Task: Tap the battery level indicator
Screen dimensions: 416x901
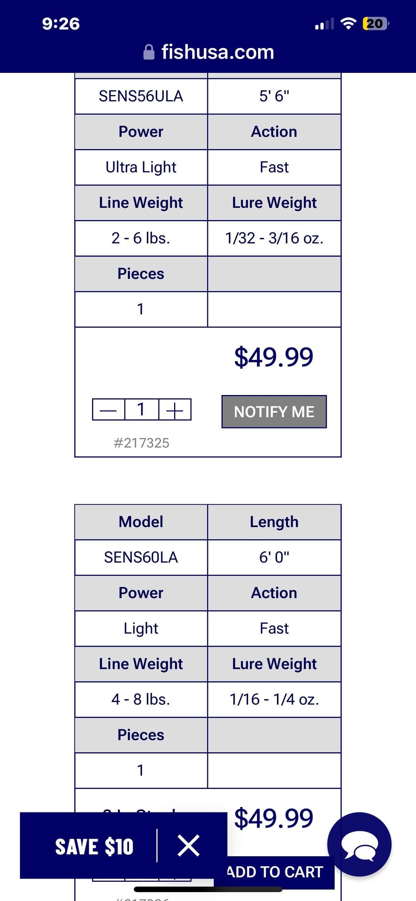Action: coord(375,24)
